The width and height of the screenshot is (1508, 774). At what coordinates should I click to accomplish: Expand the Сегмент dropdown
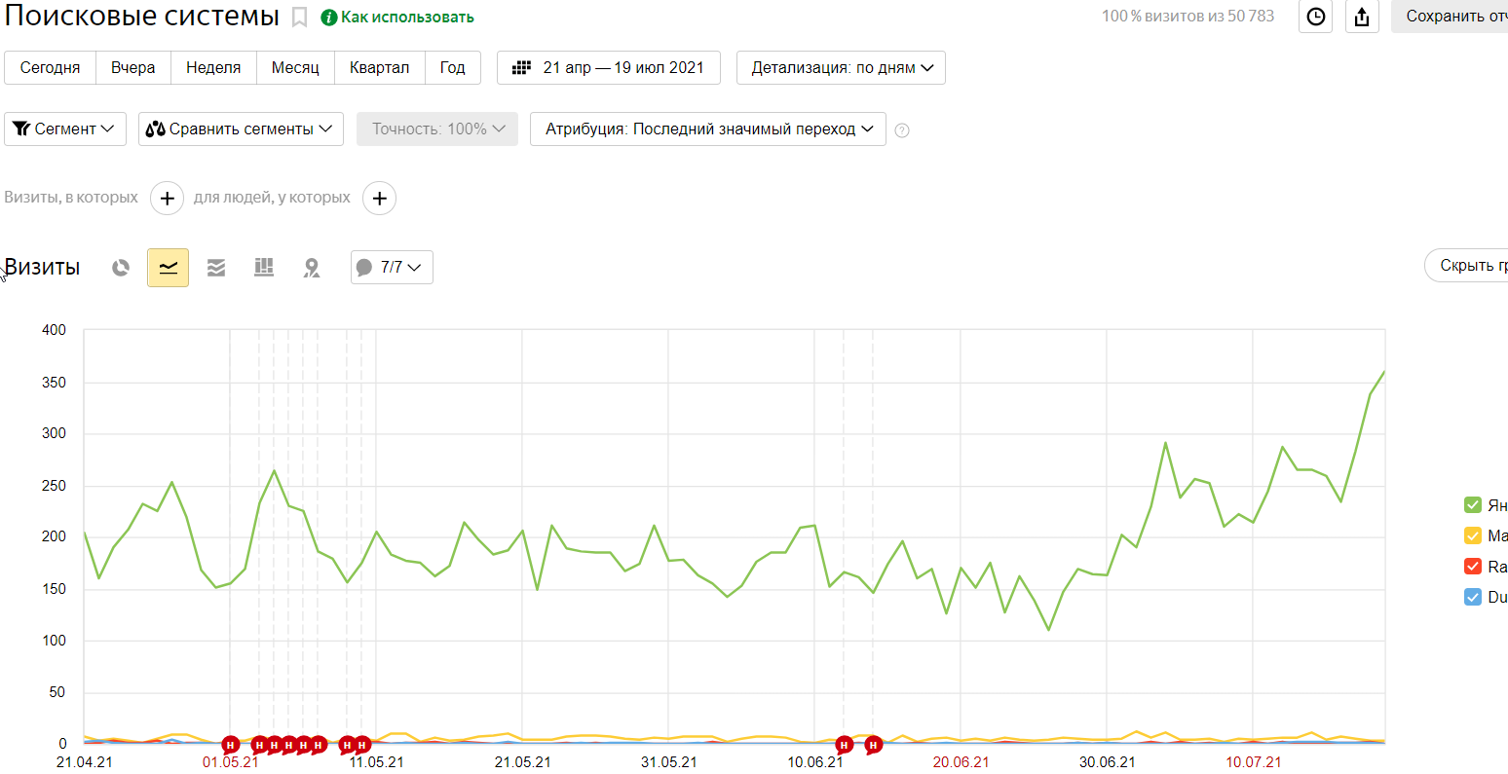click(65, 129)
